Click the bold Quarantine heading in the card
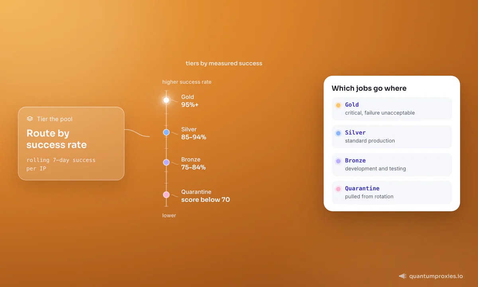The width and height of the screenshot is (478, 287). (362, 189)
